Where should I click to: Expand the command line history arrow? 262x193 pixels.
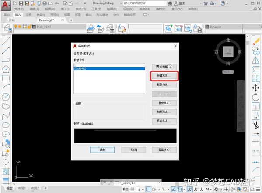(159, 183)
